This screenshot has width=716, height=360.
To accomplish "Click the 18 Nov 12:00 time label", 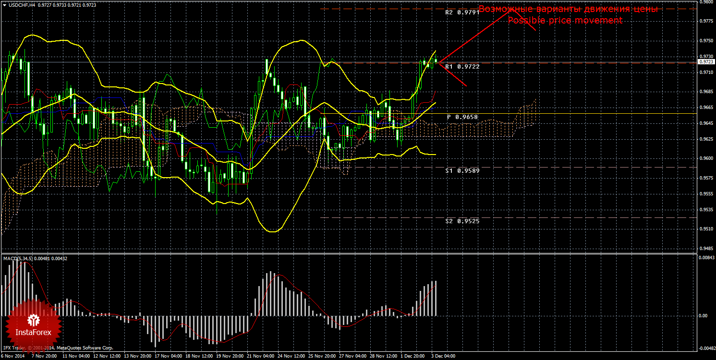I will [x=199, y=357].
